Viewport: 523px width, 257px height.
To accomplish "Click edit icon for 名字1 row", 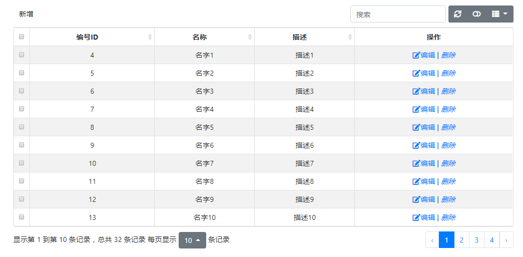I will click(x=416, y=55).
